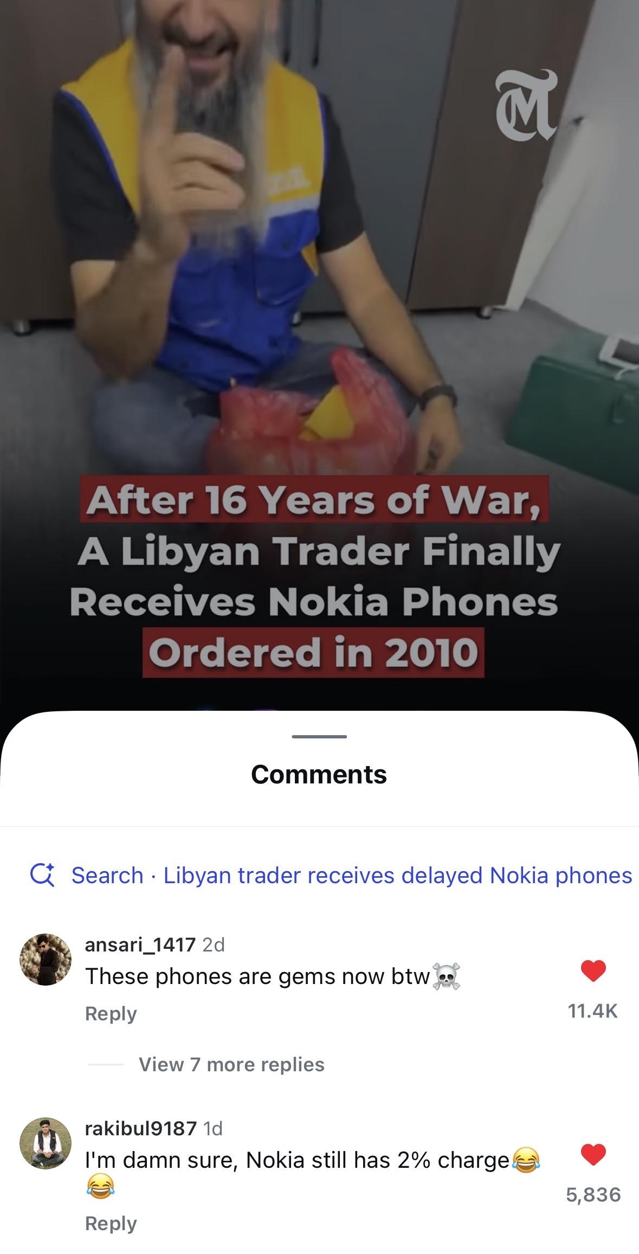This screenshot has width=639, height=1254.
Task: Reply to ansari_1417's comment
Action: tap(111, 1013)
